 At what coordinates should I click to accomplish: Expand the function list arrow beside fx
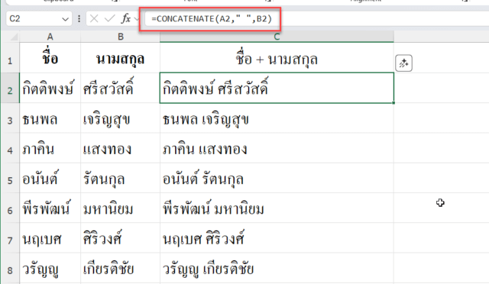(136, 19)
